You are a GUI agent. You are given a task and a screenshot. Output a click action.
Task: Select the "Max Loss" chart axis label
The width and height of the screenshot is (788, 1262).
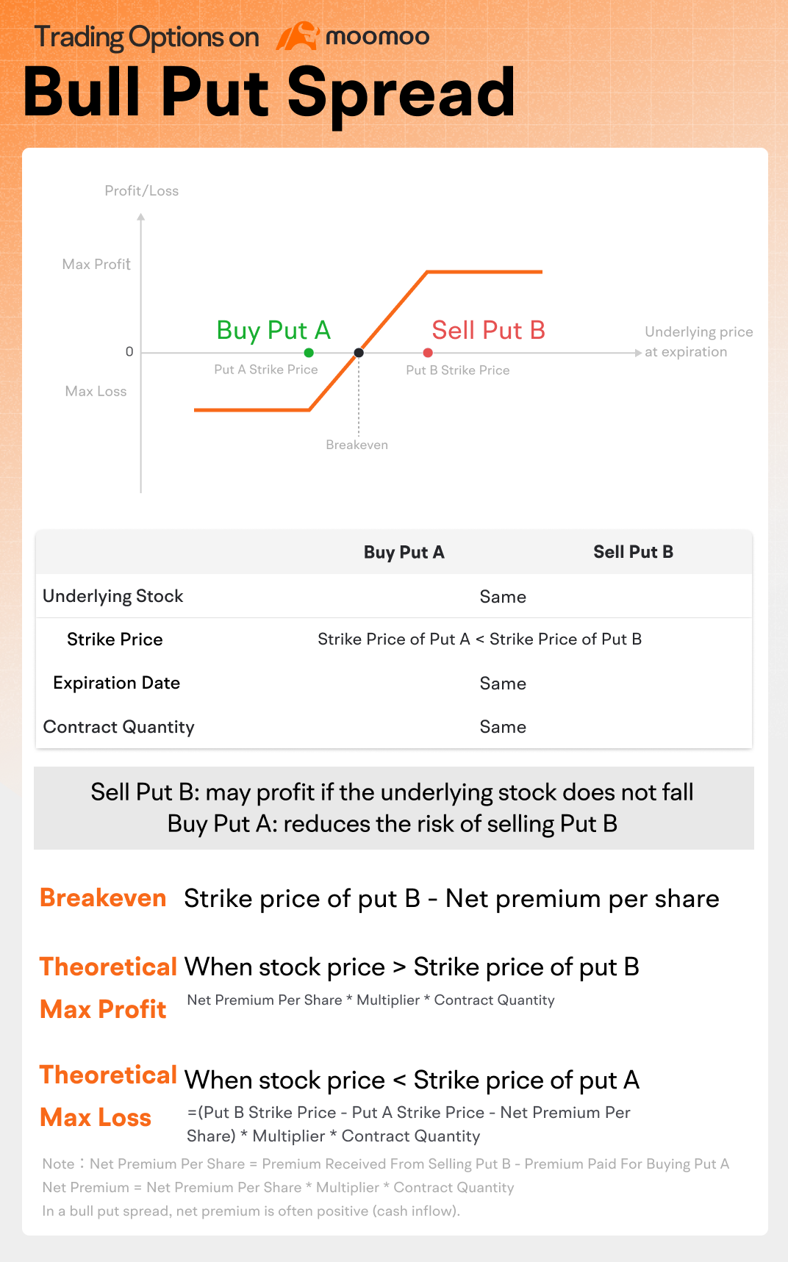pyautogui.click(x=96, y=392)
